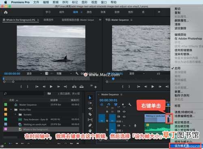
Task: Select the Track Select Forward tool
Action: coord(90,103)
